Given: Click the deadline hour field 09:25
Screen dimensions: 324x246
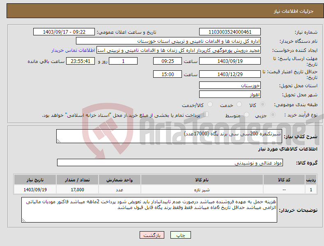Looking at the screenshot, I should click(168, 61).
